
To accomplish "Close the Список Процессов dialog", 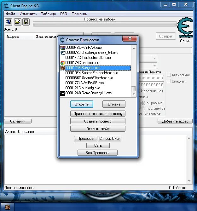I will pos(130,39).
